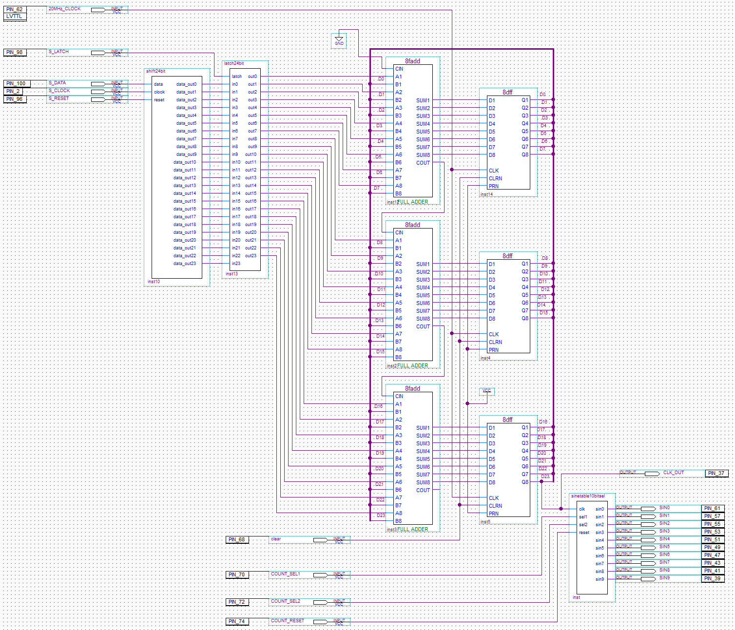
Task: Select the COUNT_SEL1 input pin symbol
Action: tap(320, 575)
